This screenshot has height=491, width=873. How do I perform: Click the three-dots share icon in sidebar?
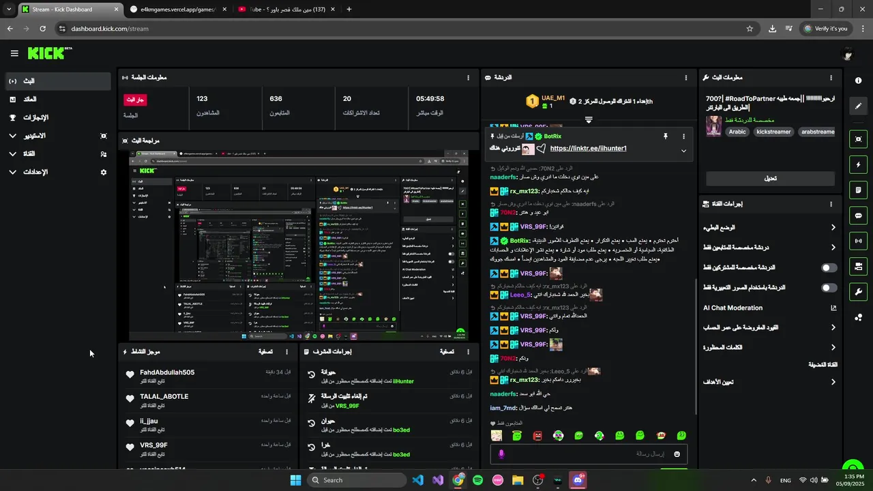[x=859, y=317]
